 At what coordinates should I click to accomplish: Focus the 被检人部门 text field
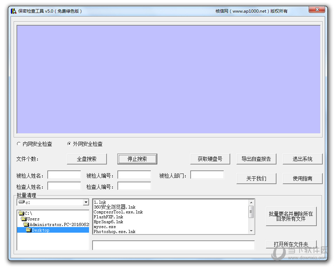(x=207, y=175)
